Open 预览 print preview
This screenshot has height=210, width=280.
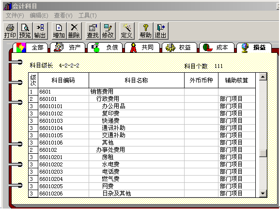(25, 31)
